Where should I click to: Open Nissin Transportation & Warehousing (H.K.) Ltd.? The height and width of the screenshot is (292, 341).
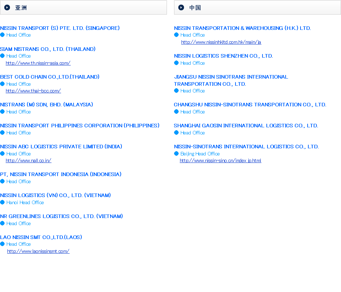tap(243, 28)
